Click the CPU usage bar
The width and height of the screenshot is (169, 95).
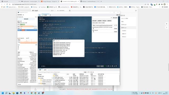tap(29, 25)
